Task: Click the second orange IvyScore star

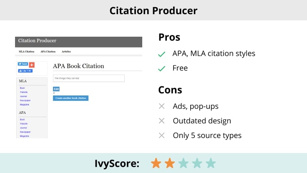Action: click(169, 163)
